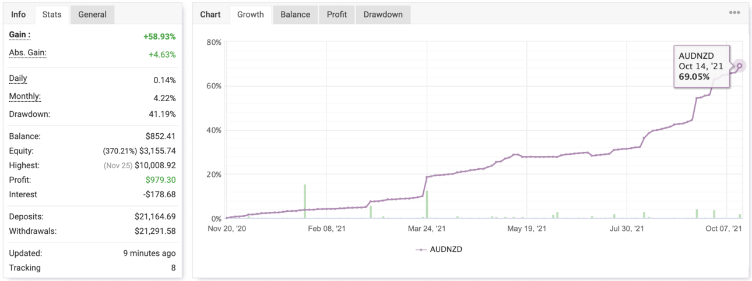Click the Tracking count 8

pyautogui.click(x=173, y=268)
